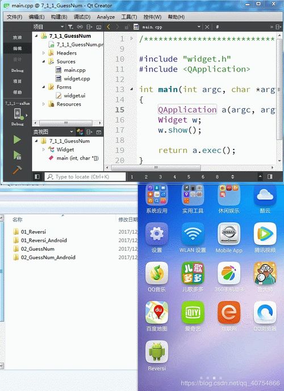This screenshot has height=391, width=284.
Task: Collapse the Sources folder in project tree
Action: click(44, 61)
